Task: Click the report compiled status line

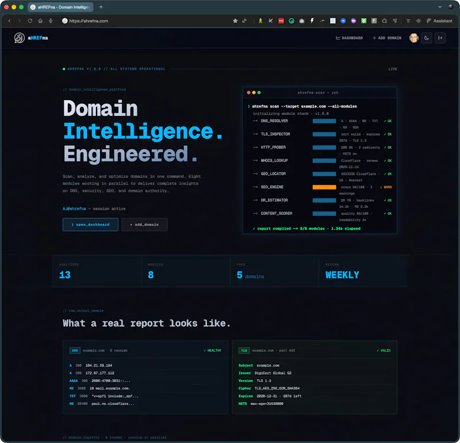Action: [306, 228]
